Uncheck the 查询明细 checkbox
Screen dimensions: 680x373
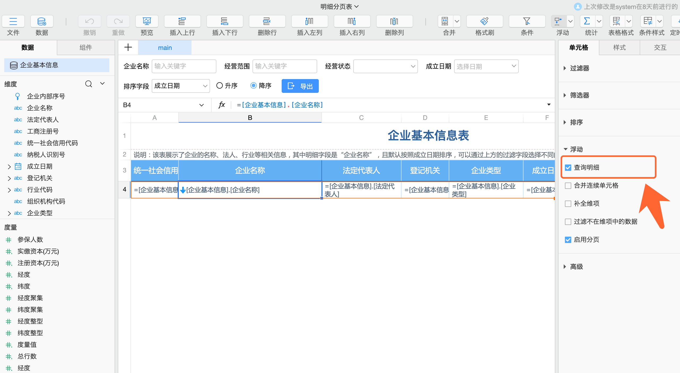[x=568, y=168]
